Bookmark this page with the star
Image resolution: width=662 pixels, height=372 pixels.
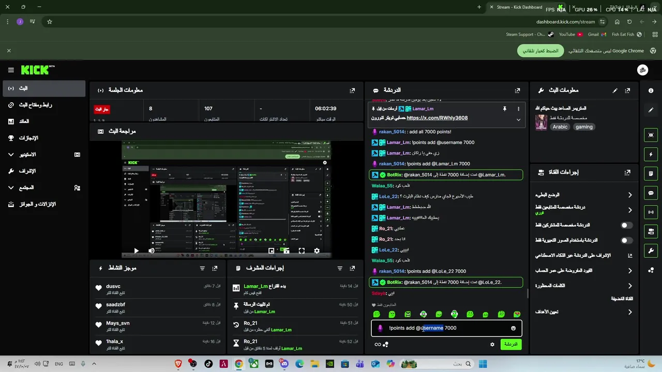tap(50, 22)
